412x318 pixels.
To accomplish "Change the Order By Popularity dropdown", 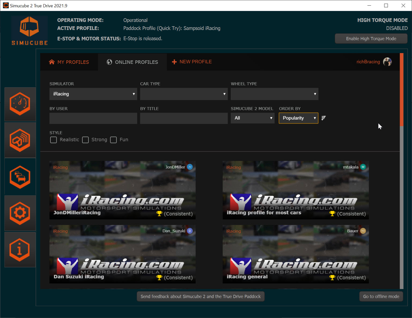I will 298,118.
